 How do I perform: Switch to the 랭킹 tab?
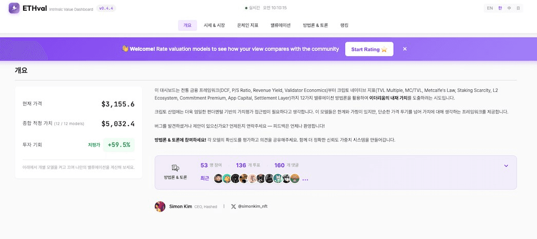coord(344,25)
